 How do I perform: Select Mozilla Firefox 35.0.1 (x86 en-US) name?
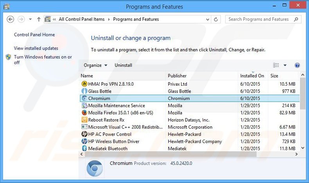pyautogui.click(x=120, y=113)
